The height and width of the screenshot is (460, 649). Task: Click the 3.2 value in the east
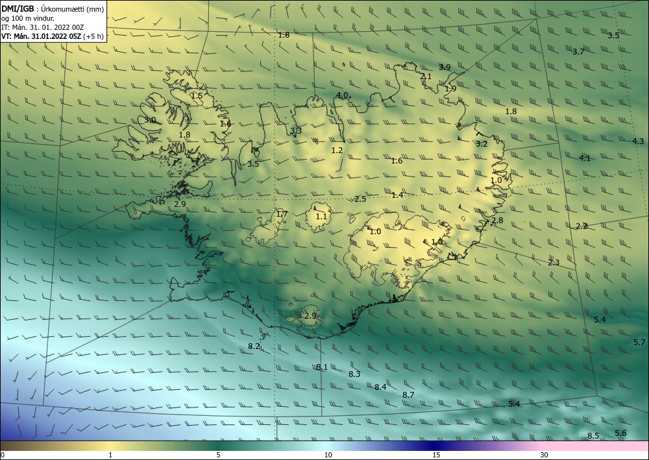[482, 144]
